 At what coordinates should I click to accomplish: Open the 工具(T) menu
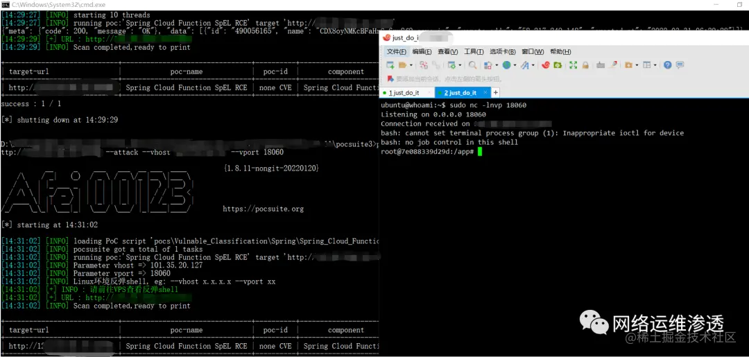[x=474, y=51]
